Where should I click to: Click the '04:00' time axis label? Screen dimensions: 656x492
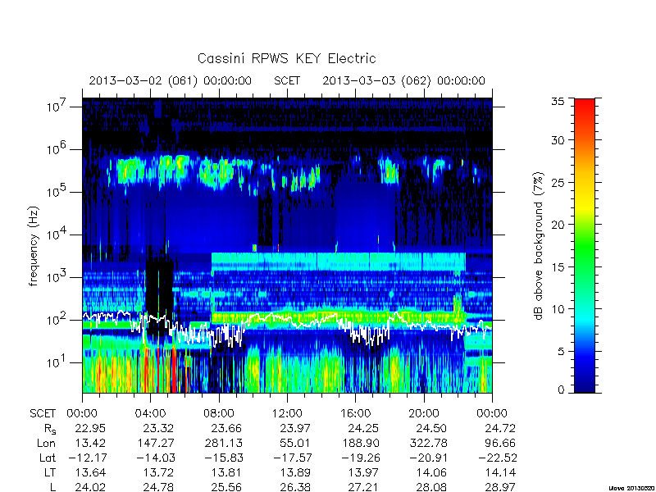click(150, 414)
